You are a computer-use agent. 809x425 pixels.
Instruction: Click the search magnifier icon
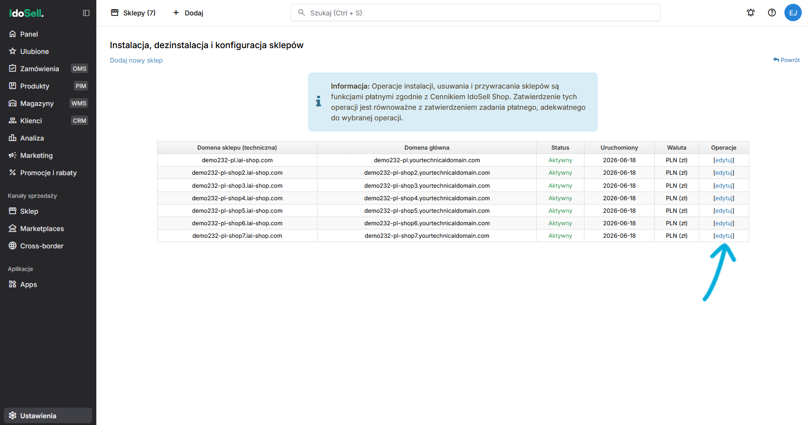(x=302, y=13)
